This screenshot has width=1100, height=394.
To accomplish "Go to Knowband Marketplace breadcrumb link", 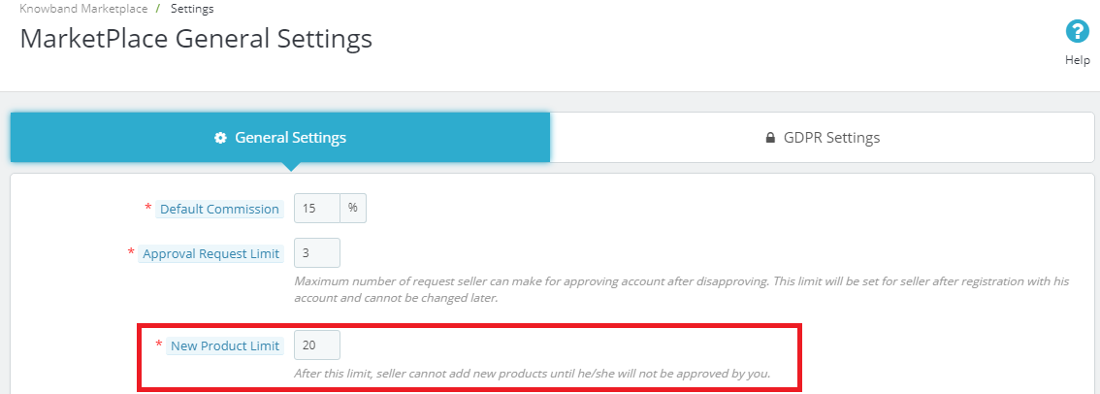I will (x=82, y=9).
